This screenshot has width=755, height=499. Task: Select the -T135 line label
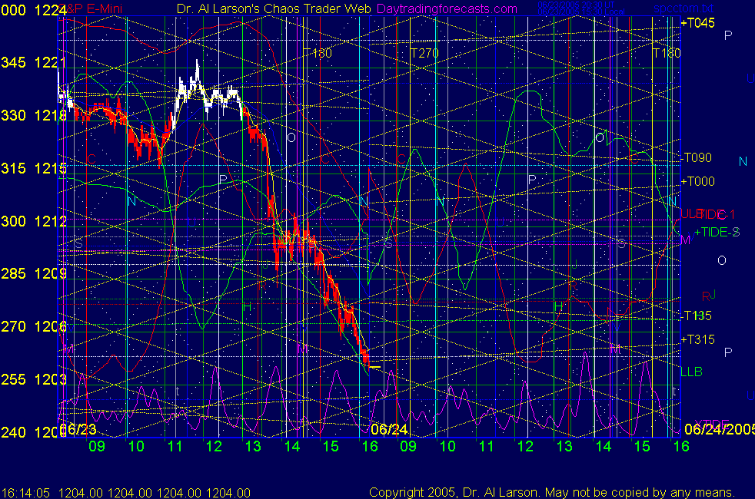tap(697, 316)
